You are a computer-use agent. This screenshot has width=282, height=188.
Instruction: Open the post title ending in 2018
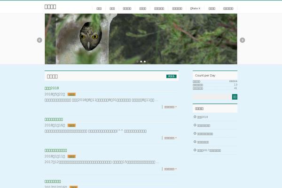(52, 88)
